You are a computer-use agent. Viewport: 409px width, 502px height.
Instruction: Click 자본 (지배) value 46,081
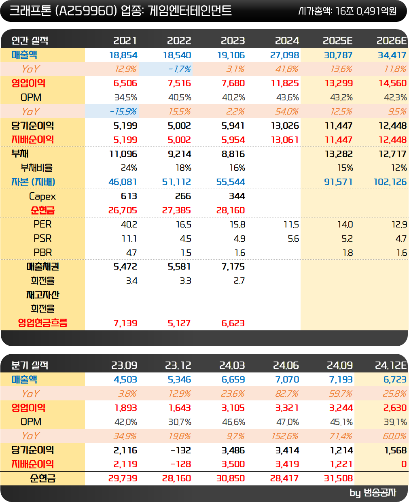(x=123, y=182)
